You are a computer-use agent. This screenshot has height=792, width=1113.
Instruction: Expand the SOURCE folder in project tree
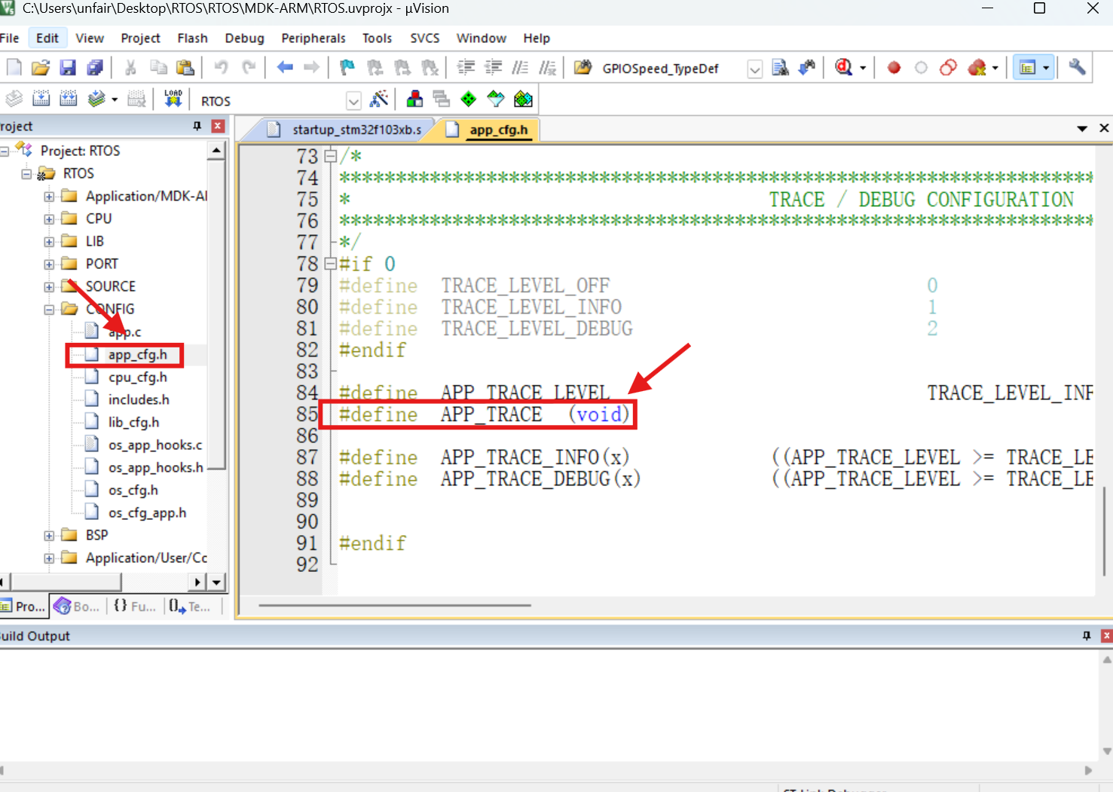49,286
